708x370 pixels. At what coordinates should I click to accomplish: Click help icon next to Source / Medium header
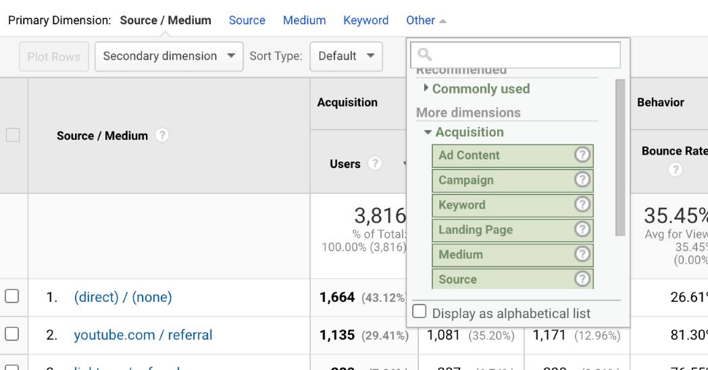click(x=162, y=135)
